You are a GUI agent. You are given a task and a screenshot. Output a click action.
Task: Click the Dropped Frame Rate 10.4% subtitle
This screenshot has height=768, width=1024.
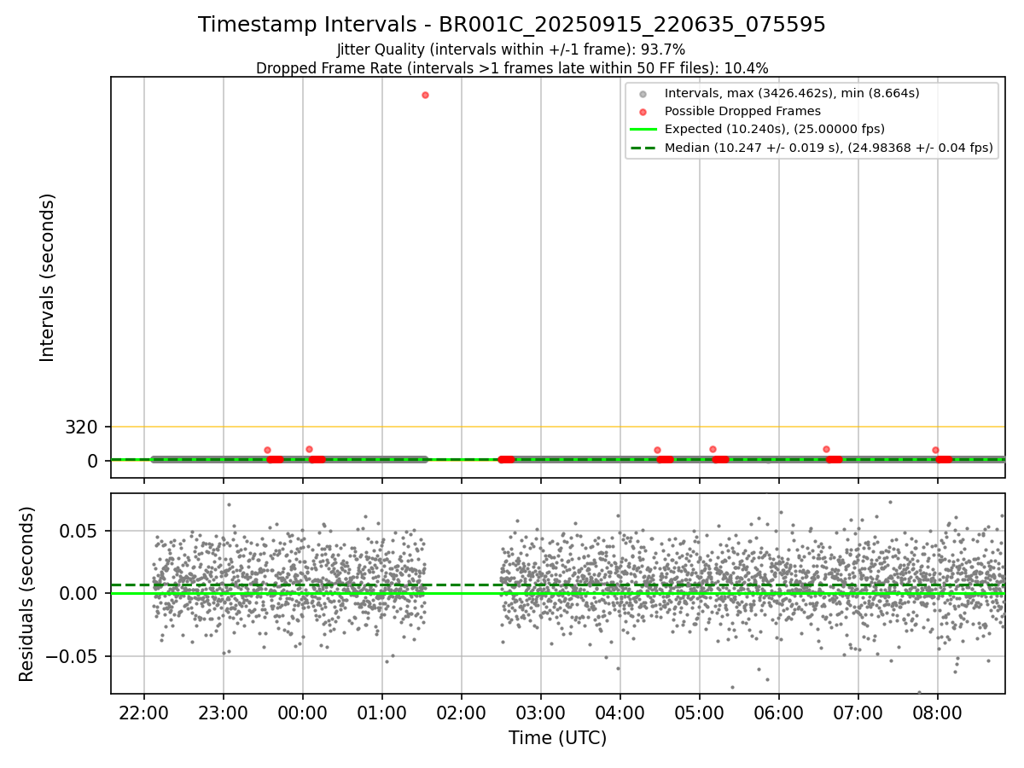pyautogui.click(x=512, y=68)
